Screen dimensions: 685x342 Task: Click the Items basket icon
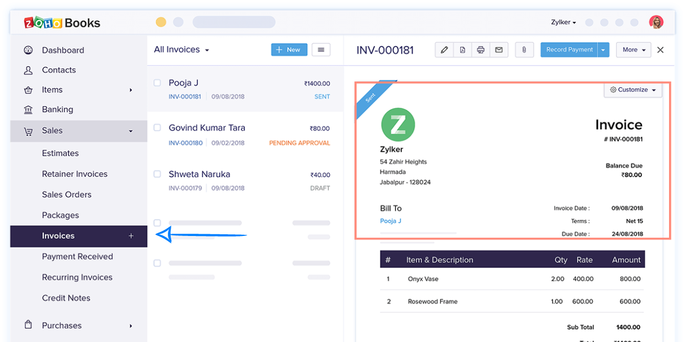pos(28,90)
